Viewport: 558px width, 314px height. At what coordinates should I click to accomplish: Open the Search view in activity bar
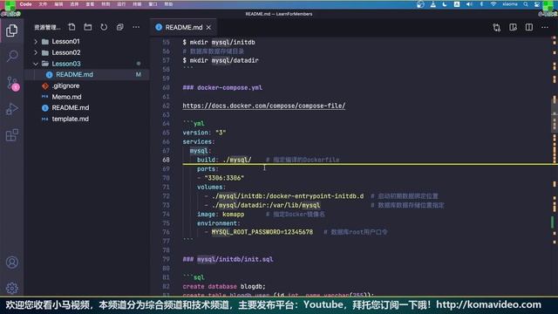[11, 56]
